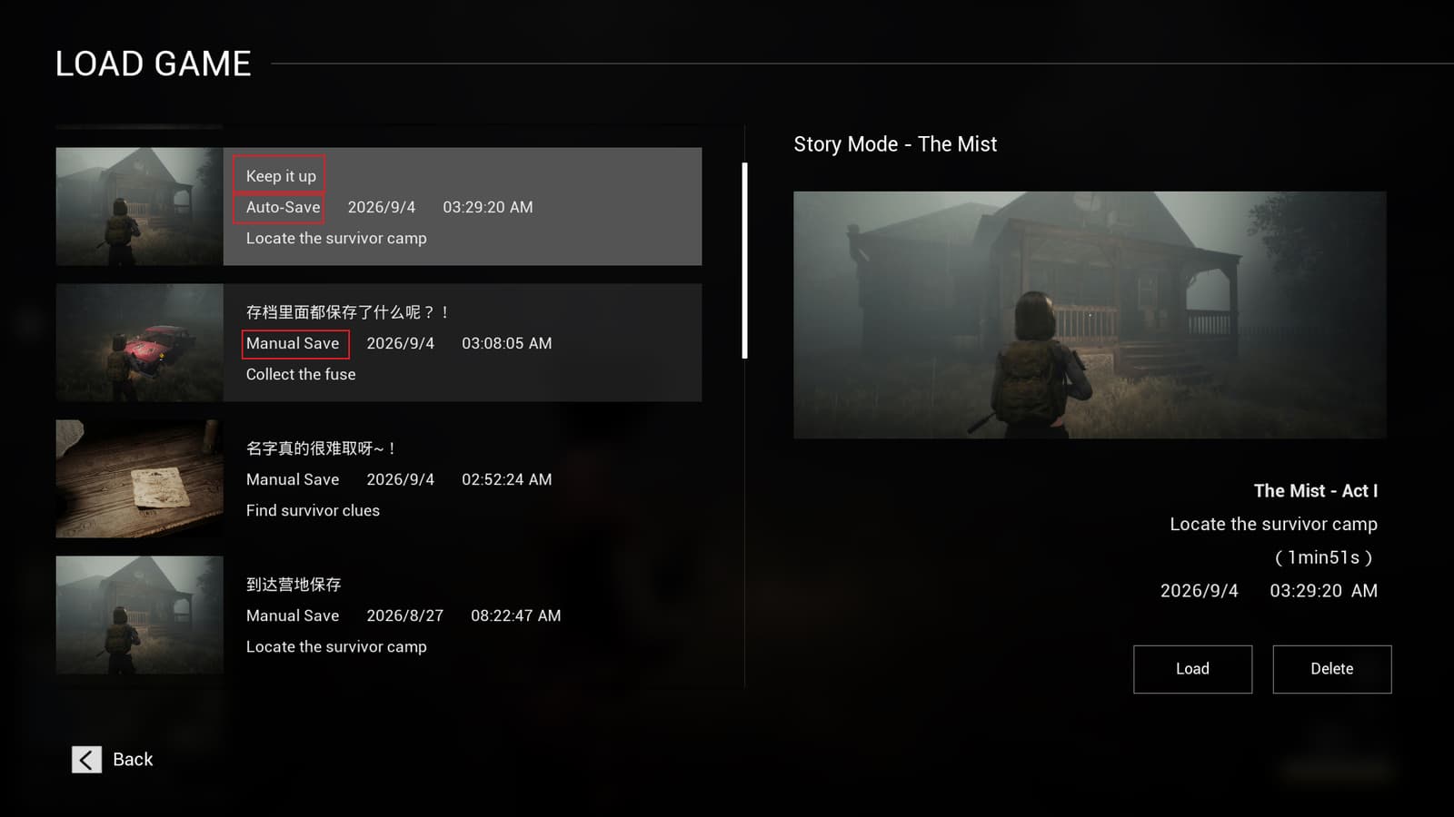Click the 03:29:20 AM save time in the list
The height and width of the screenshot is (817, 1454).
point(488,207)
